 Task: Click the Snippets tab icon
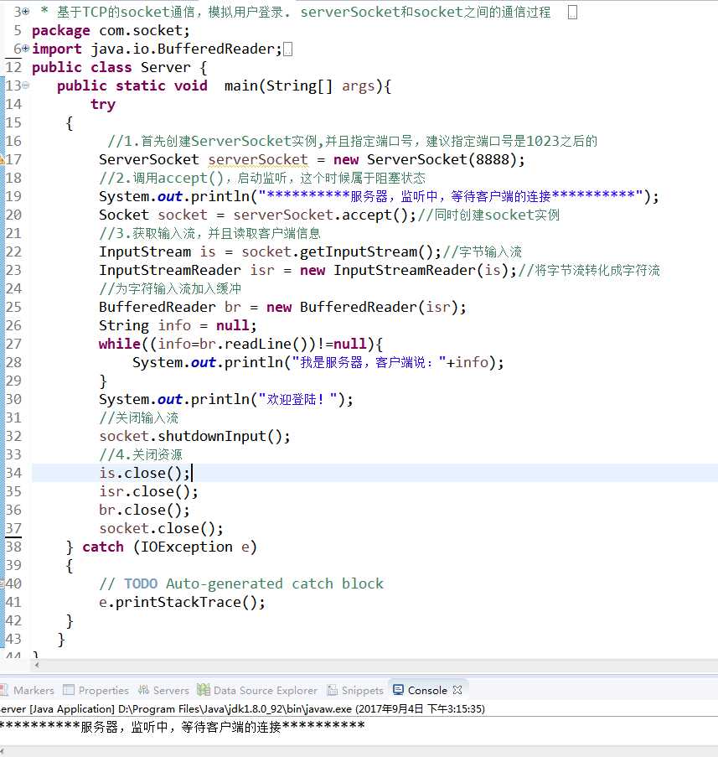tap(332, 690)
